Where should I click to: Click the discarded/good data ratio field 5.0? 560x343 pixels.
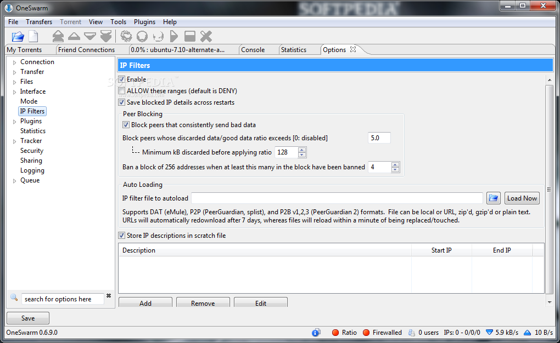pyautogui.click(x=379, y=138)
